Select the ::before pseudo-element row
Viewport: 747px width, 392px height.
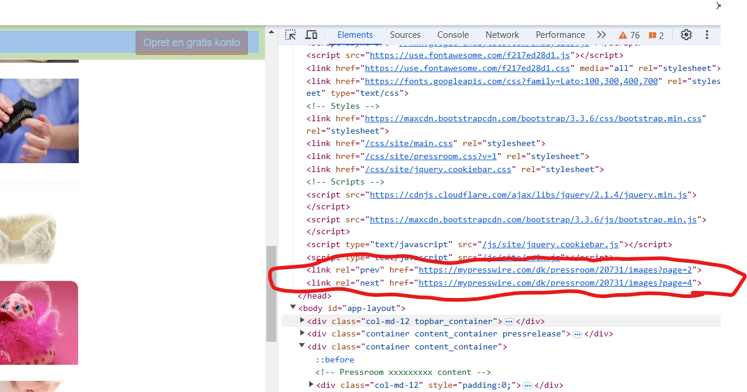[x=335, y=360]
